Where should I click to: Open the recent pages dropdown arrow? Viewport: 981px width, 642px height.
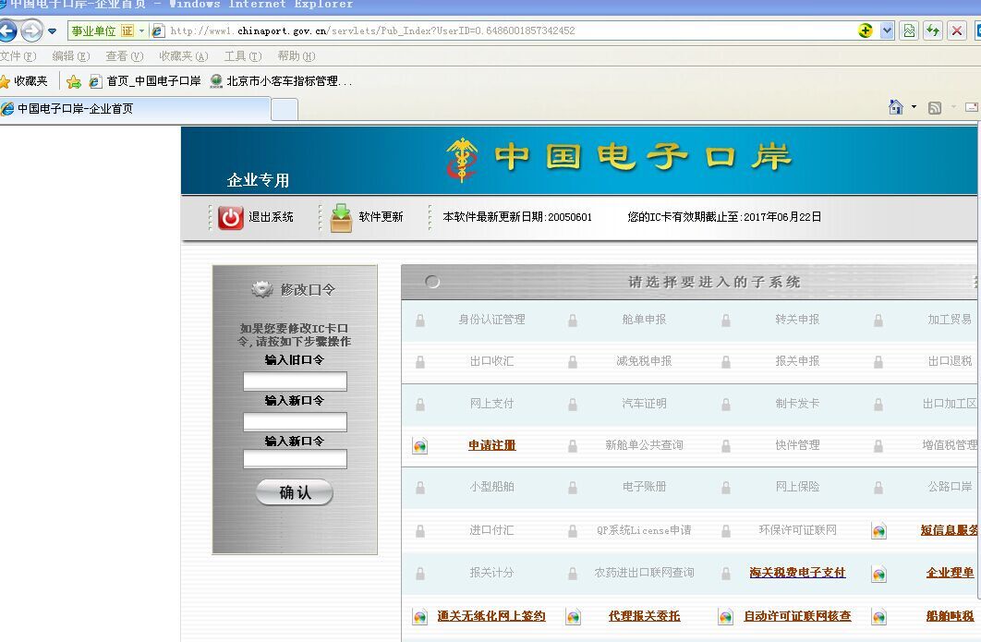(x=53, y=31)
